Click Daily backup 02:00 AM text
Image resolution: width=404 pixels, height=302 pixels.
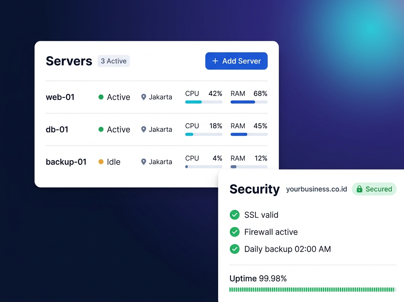pos(288,249)
